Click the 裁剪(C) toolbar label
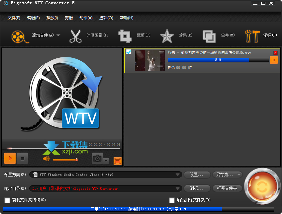The height and width of the screenshot is (214, 282). point(143,35)
